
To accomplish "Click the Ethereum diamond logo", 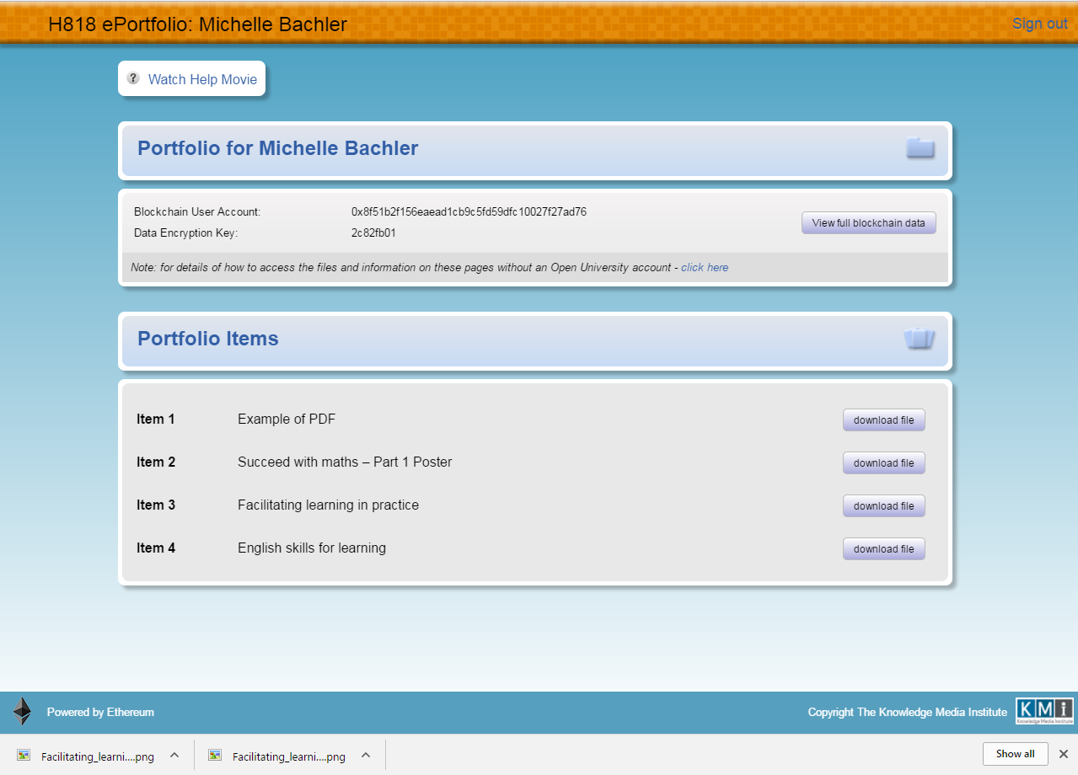I will tap(22, 712).
